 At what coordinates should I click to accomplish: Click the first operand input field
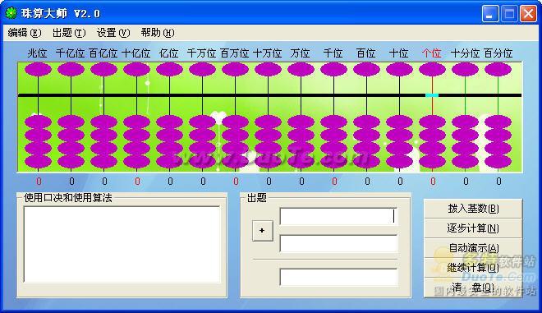[338, 217]
